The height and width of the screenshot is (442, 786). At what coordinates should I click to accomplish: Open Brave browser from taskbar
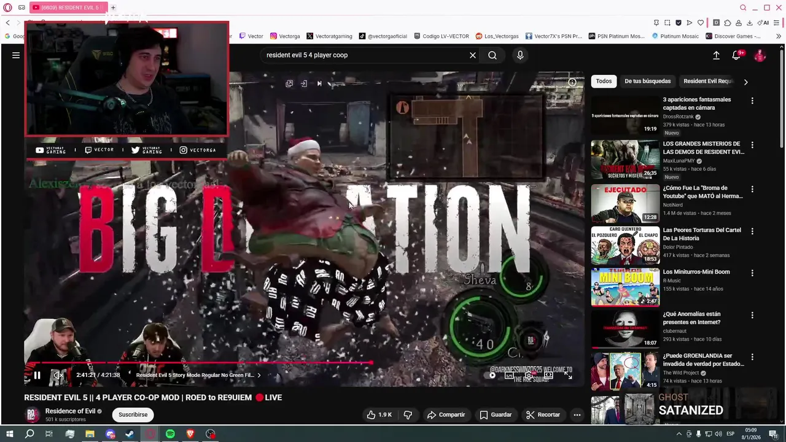pos(190,434)
